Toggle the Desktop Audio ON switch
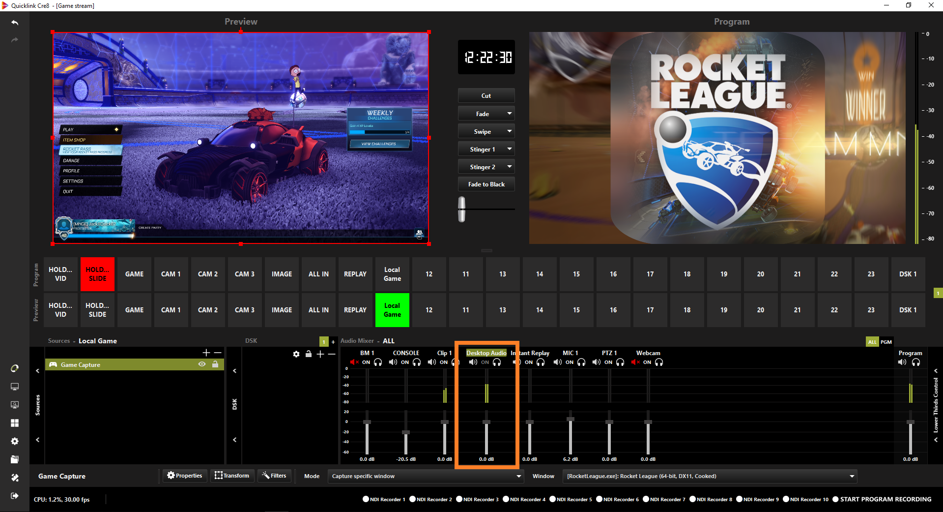This screenshot has width=943, height=512. pyautogui.click(x=485, y=362)
